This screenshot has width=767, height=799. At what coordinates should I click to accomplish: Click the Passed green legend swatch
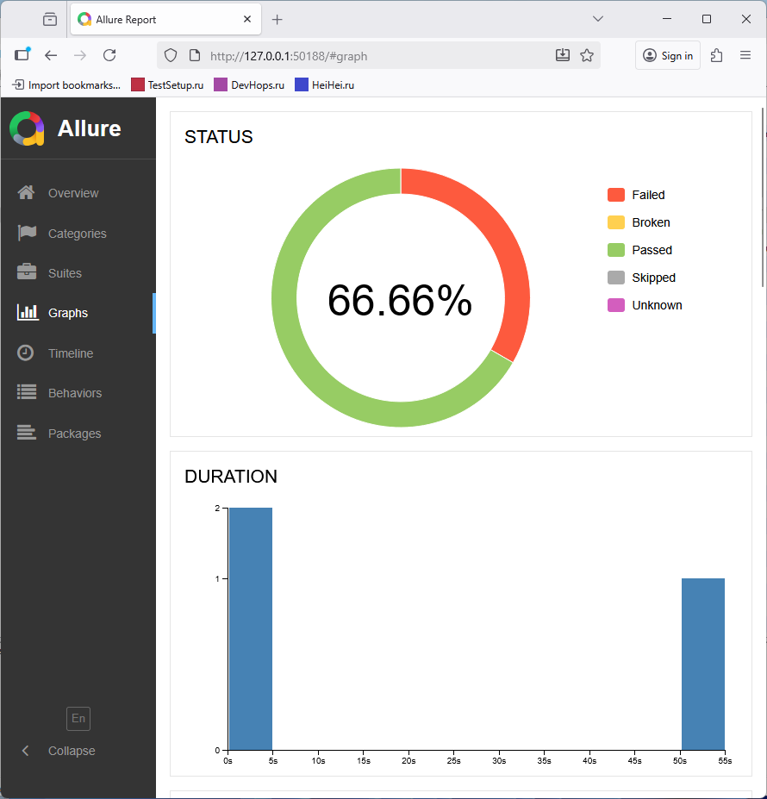point(615,250)
